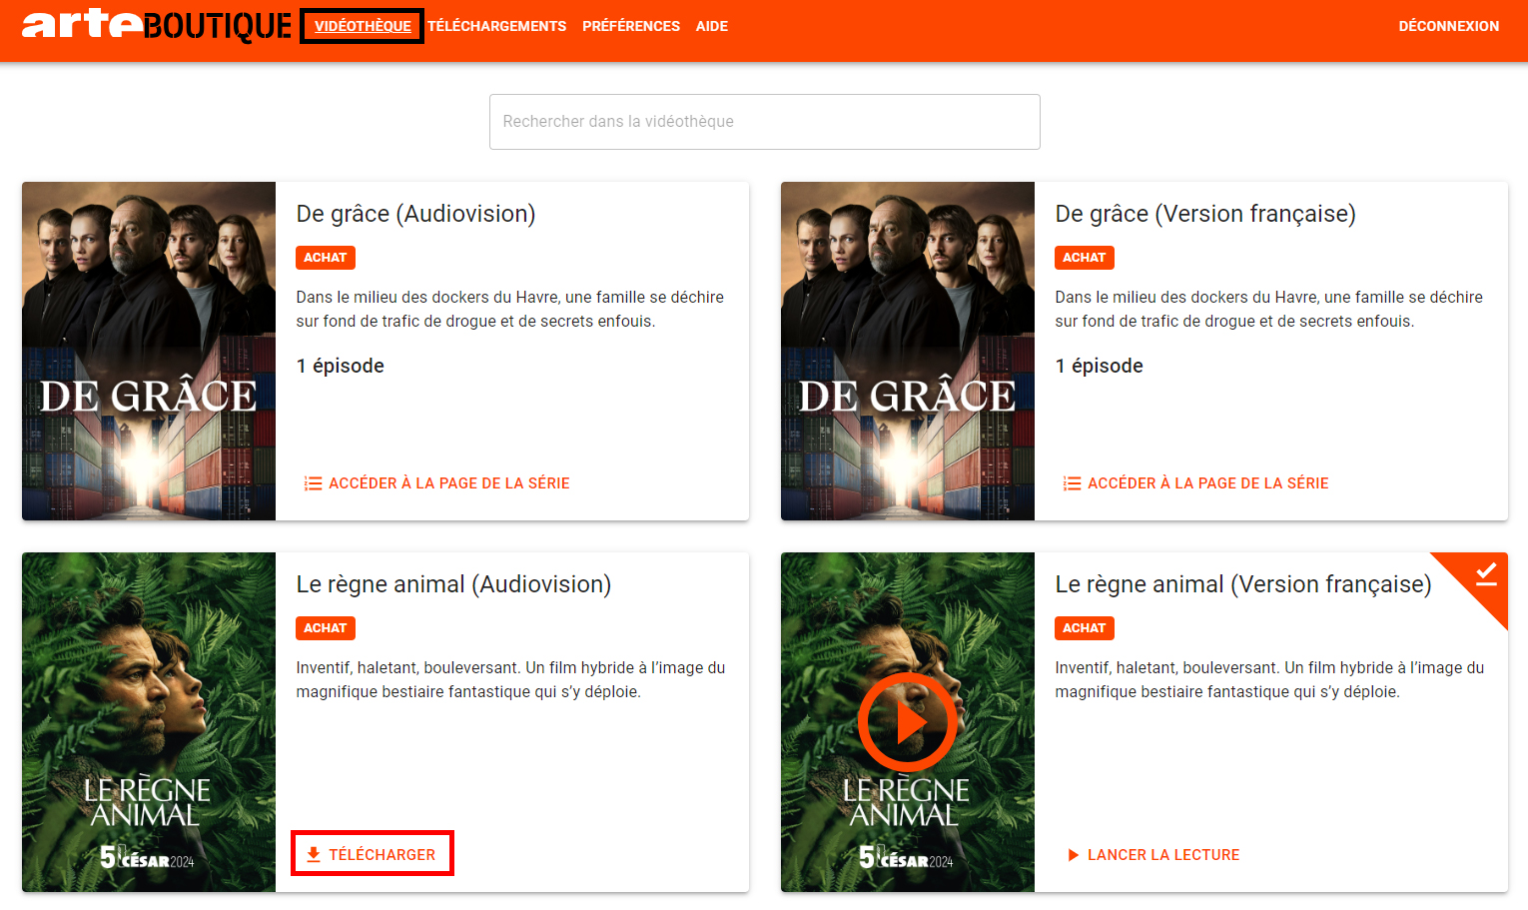The image size is (1528, 910).
Task: Open De grâce (Version française) poster thumbnail
Action: (908, 351)
